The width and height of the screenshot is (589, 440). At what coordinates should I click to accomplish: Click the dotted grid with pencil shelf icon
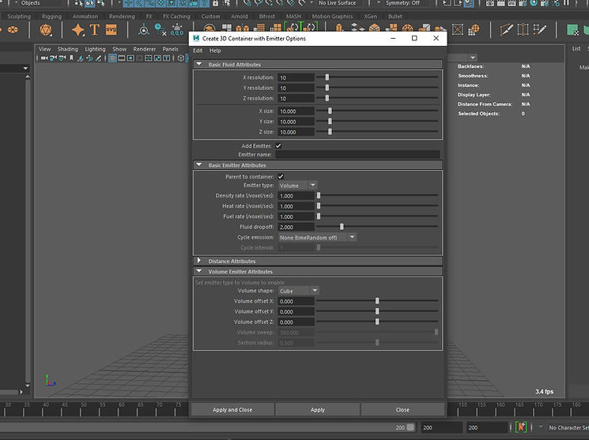[x=539, y=30]
